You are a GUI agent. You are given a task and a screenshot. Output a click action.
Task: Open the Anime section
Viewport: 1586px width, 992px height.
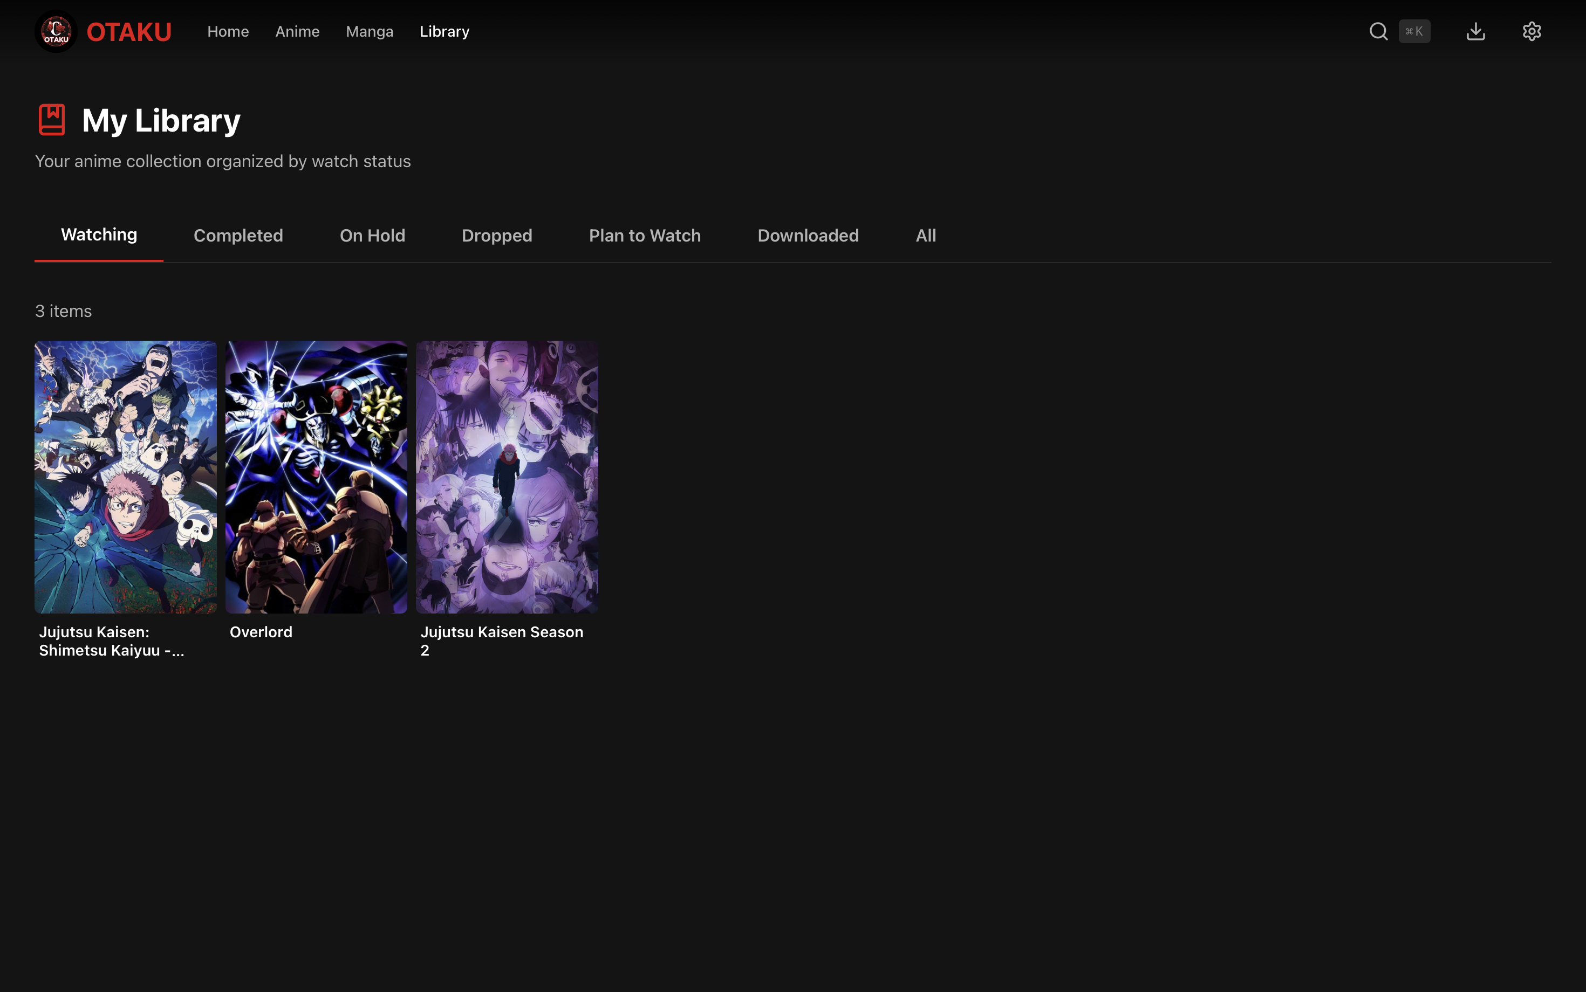tap(297, 31)
